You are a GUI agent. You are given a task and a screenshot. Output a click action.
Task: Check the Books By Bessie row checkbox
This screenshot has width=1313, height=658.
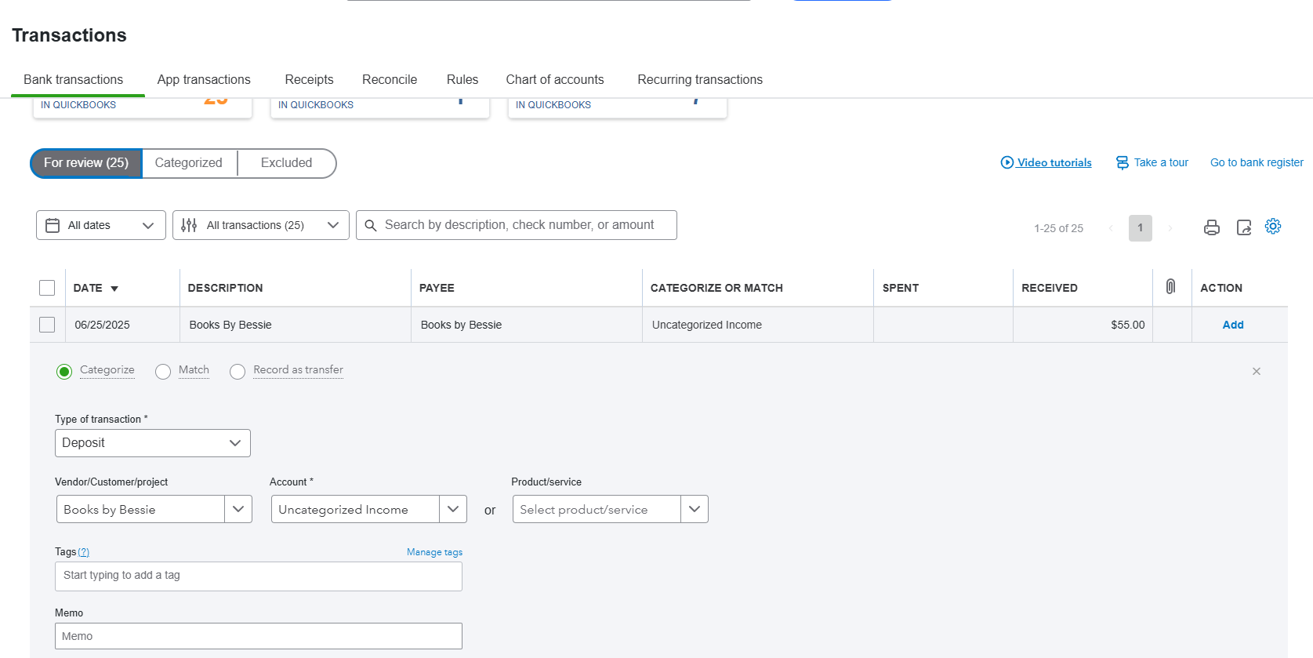(x=47, y=325)
